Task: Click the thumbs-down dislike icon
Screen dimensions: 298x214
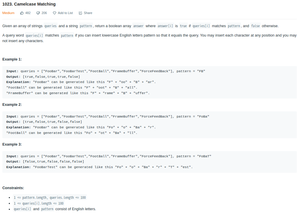Action: point(38,13)
